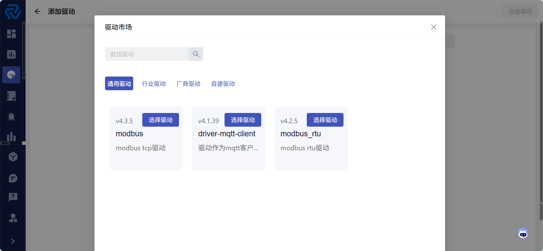Click the 创建模版 button
The width and height of the screenshot is (543, 251).
520,11
